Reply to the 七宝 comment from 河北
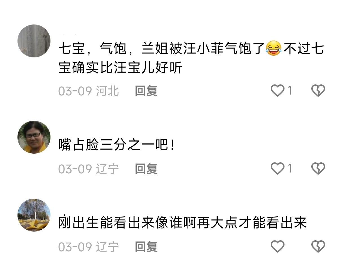 [146, 91]
